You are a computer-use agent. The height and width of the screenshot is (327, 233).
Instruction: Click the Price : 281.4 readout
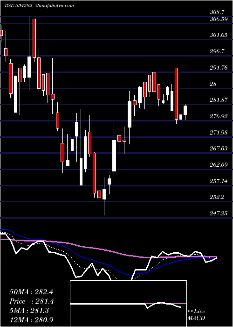tap(32, 301)
